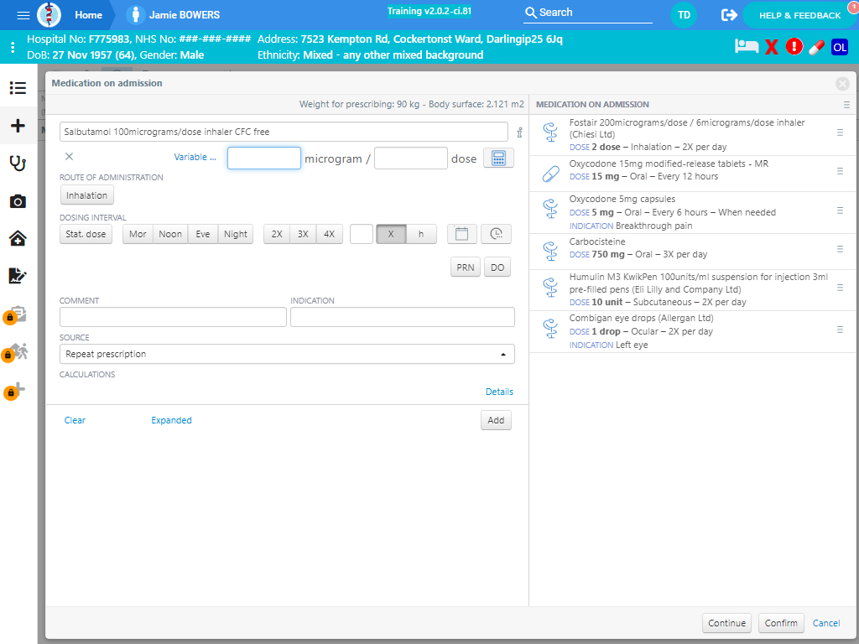The width and height of the screenshot is (859, 644).
Task: Toggle Eve dosing time
Action: click(203, 234)
